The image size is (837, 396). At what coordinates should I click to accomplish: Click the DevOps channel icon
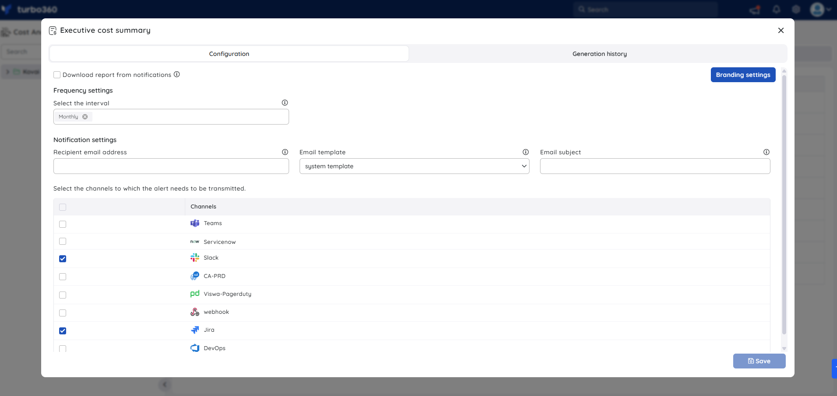coord(195,348)
